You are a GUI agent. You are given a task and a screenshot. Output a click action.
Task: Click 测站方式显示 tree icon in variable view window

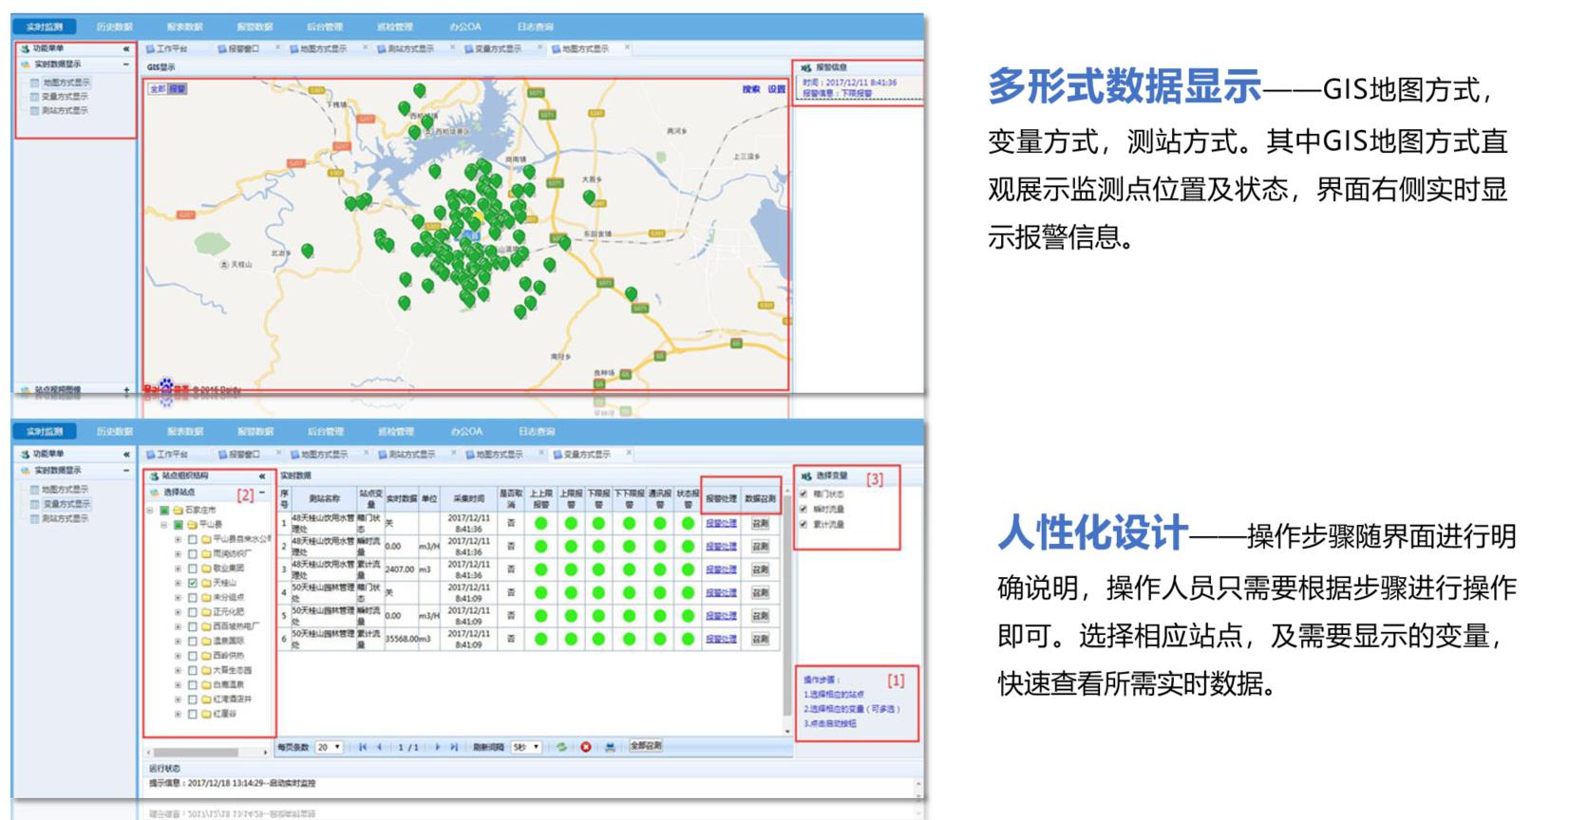(x=35, y=519)
